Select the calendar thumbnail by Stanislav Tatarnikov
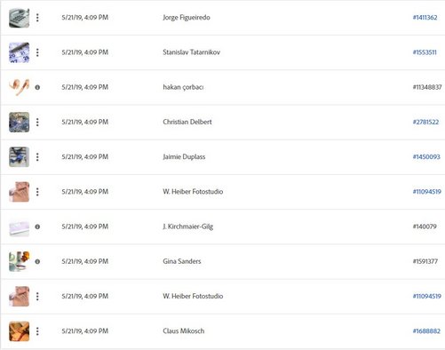 pyautogui.click(x=20, y=52)
